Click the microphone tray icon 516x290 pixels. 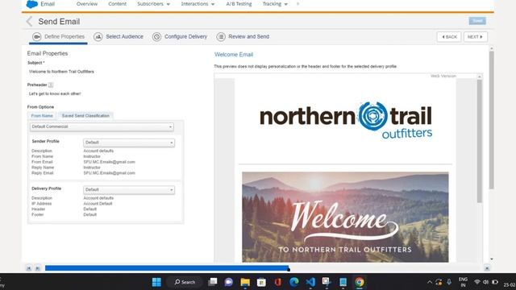click(x=449, y=282)
